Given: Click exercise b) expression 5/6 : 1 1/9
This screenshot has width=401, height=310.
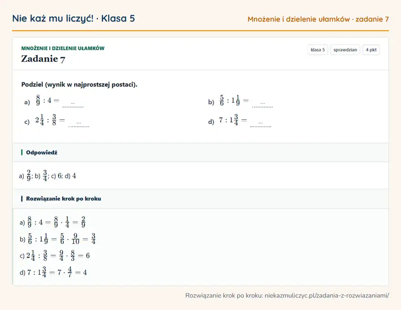Looking at the screenshot, I should point(234,100).
